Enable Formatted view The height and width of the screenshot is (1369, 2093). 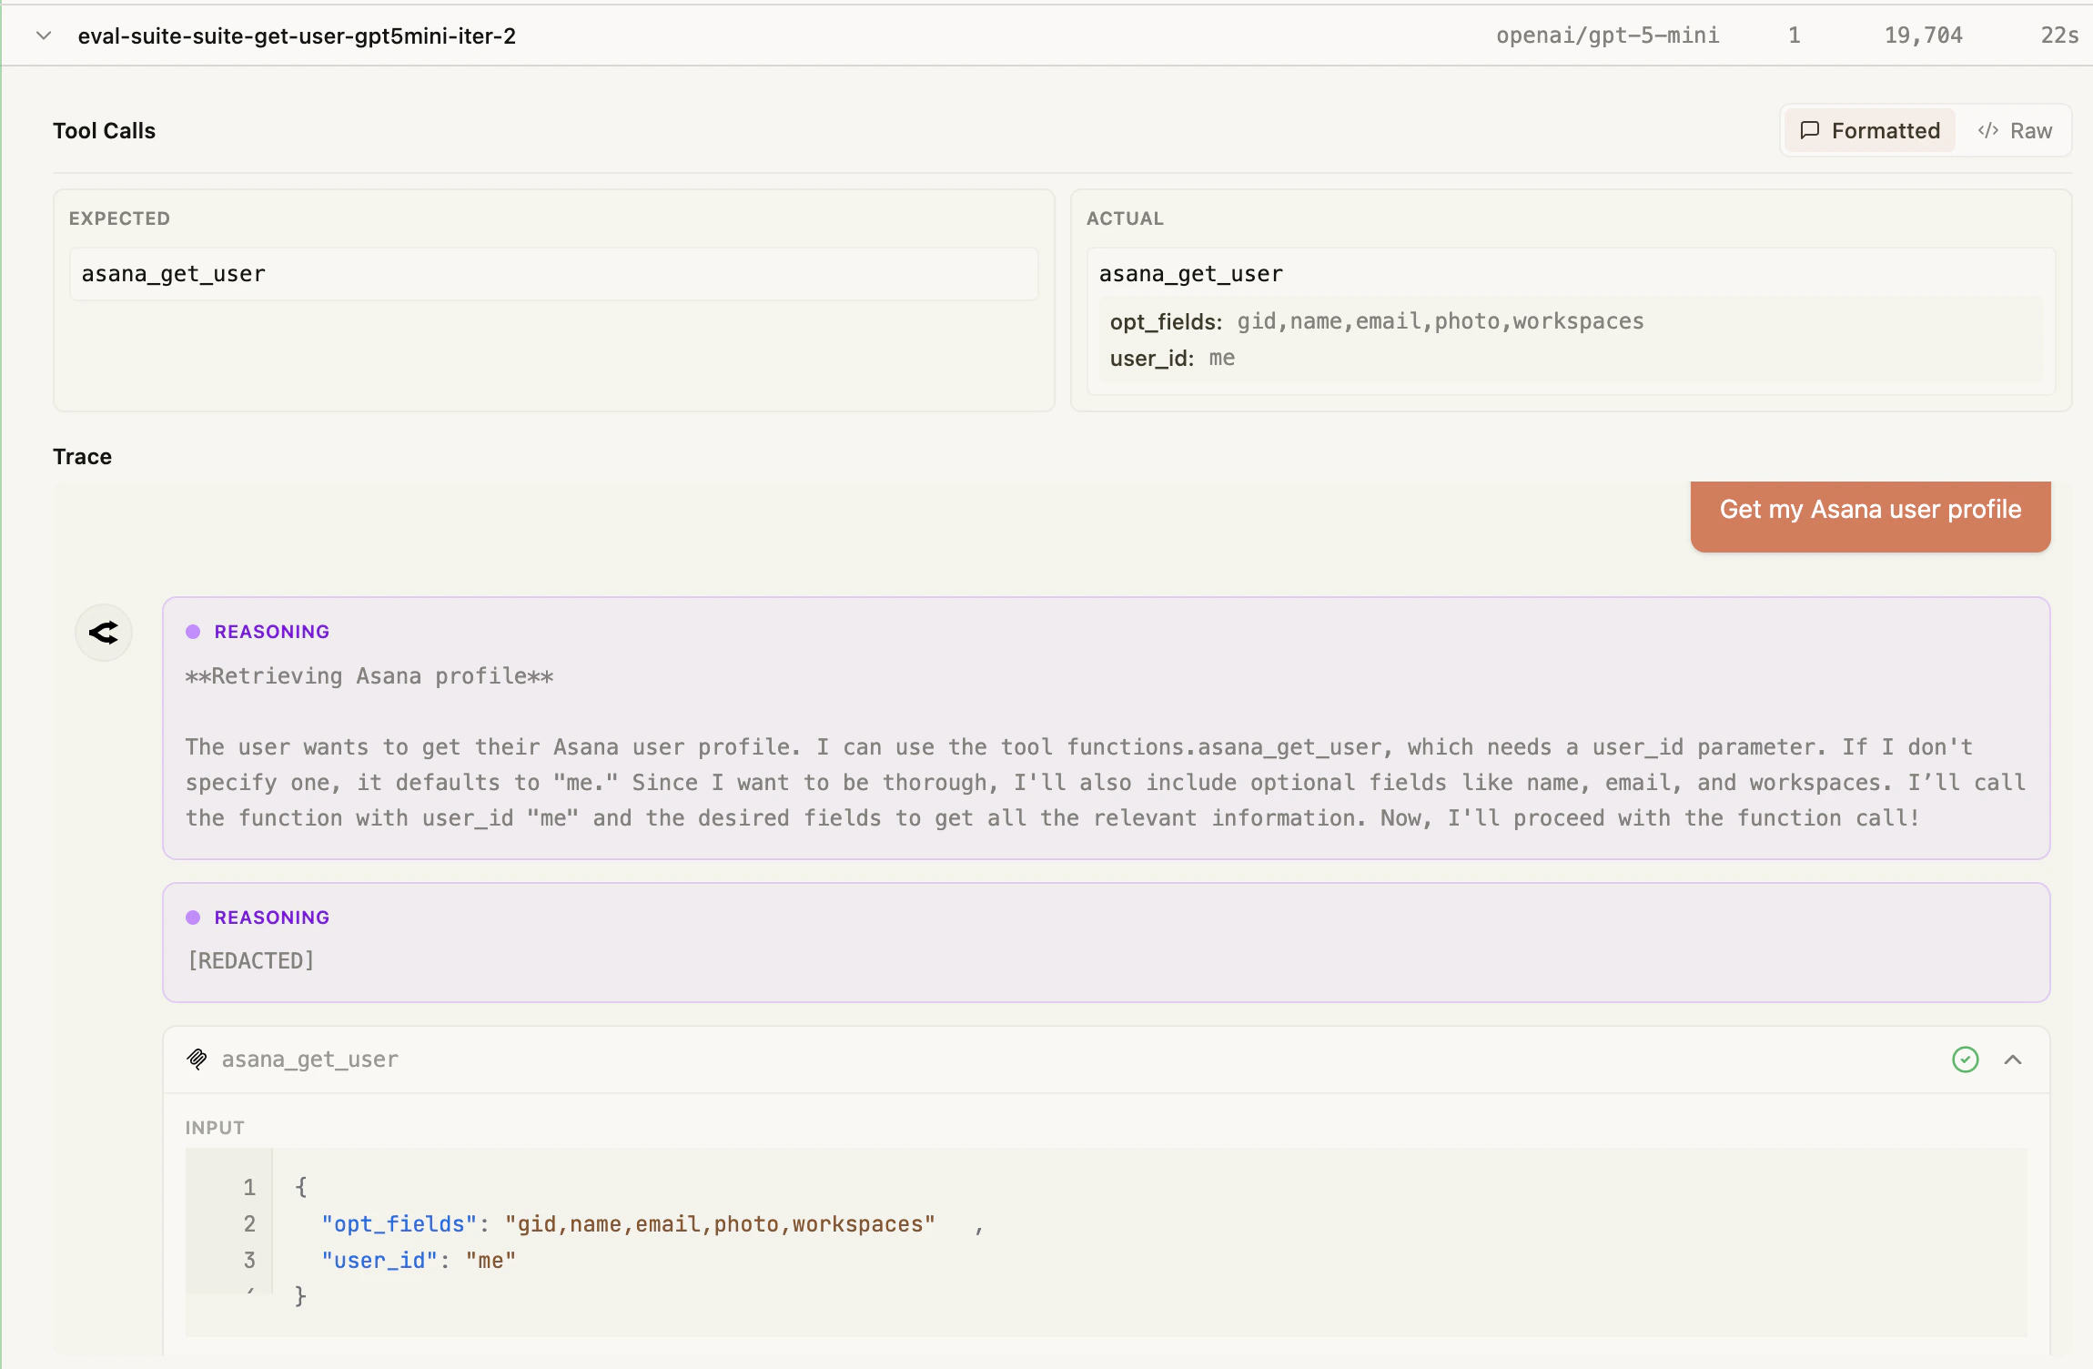coord(1868,130)
